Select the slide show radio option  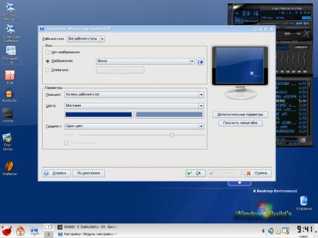[48, 70]
